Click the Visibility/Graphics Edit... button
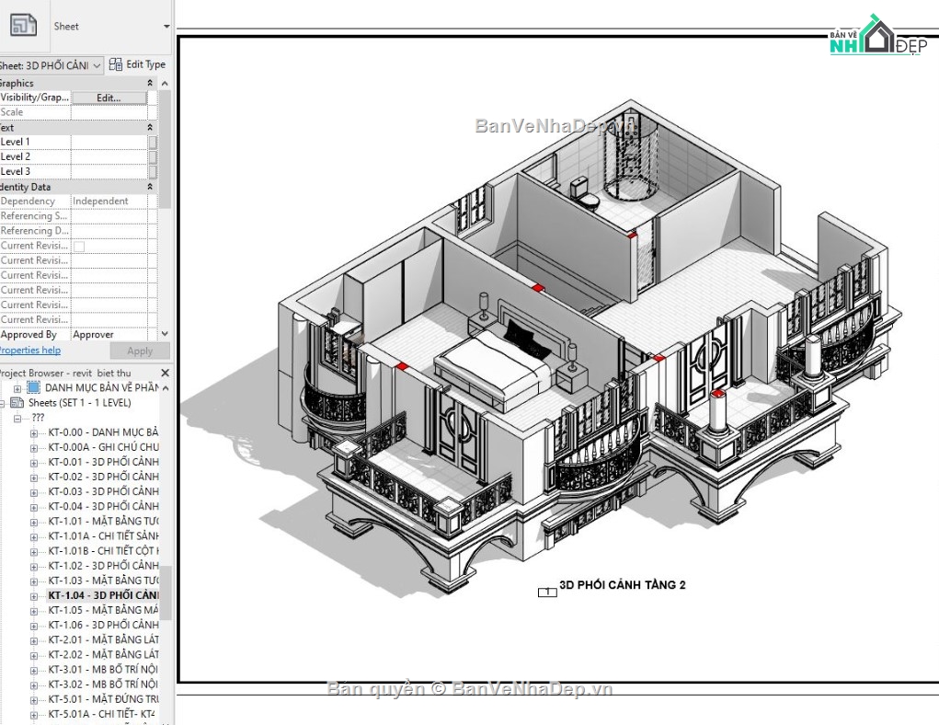The width and height of the screenshot is (939, 725). tap(109, 98)
